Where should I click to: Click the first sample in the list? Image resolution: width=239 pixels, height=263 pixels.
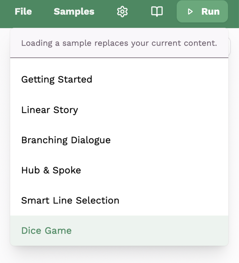pyautogui.click(x=57, y=79)
